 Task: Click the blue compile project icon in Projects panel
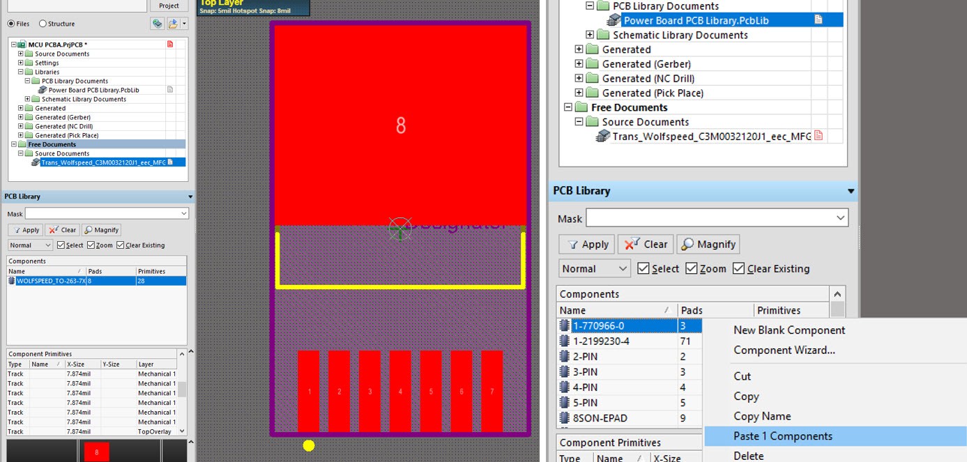pyautogui.click(x=156, y=23)
